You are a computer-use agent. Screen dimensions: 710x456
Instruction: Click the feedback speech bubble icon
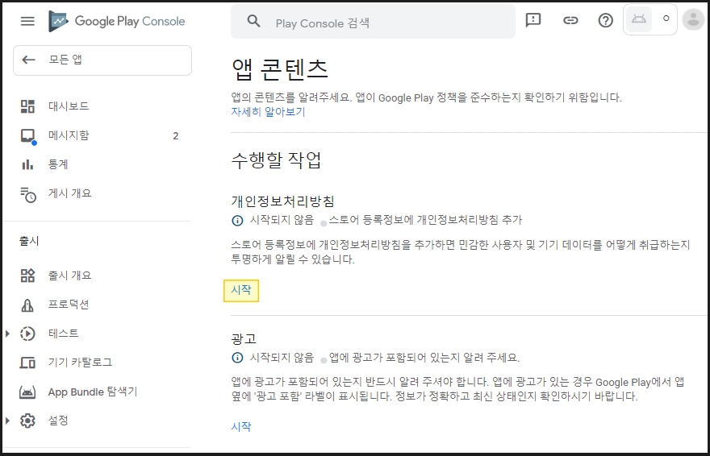pos(533,21)
